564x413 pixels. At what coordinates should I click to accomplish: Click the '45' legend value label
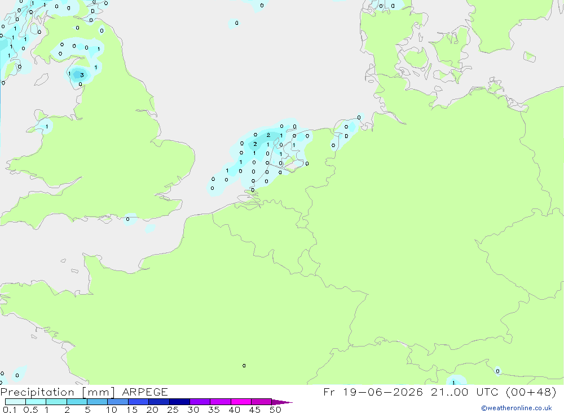tap(255, 410)
